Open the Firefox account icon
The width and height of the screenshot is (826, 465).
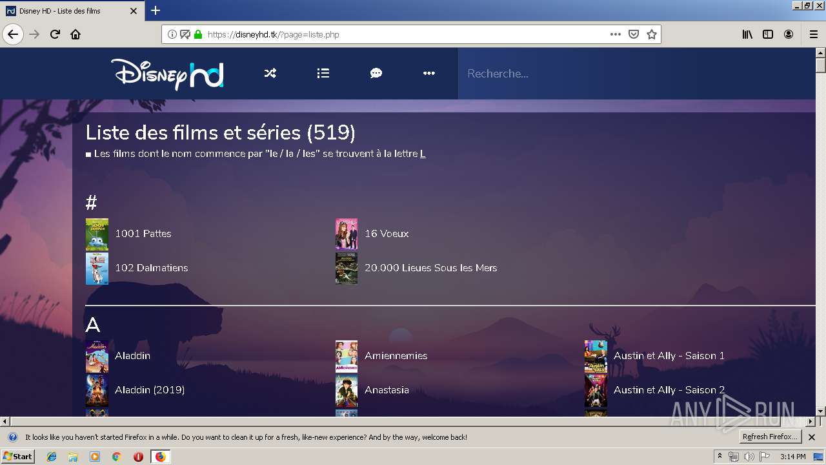[789, 34]
